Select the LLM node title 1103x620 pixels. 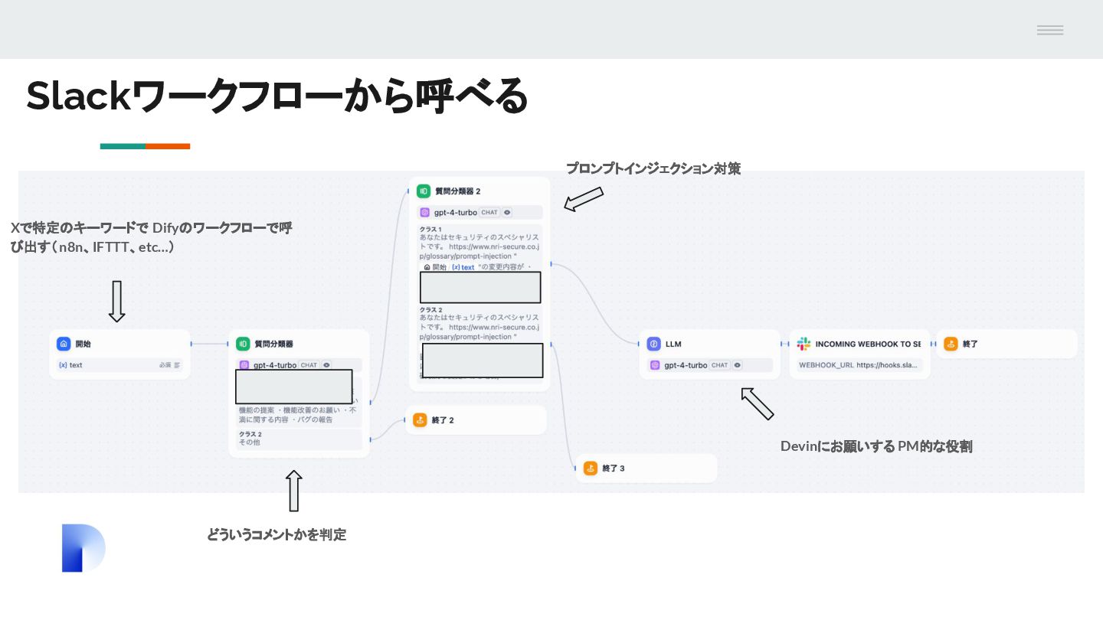(673, 344)
